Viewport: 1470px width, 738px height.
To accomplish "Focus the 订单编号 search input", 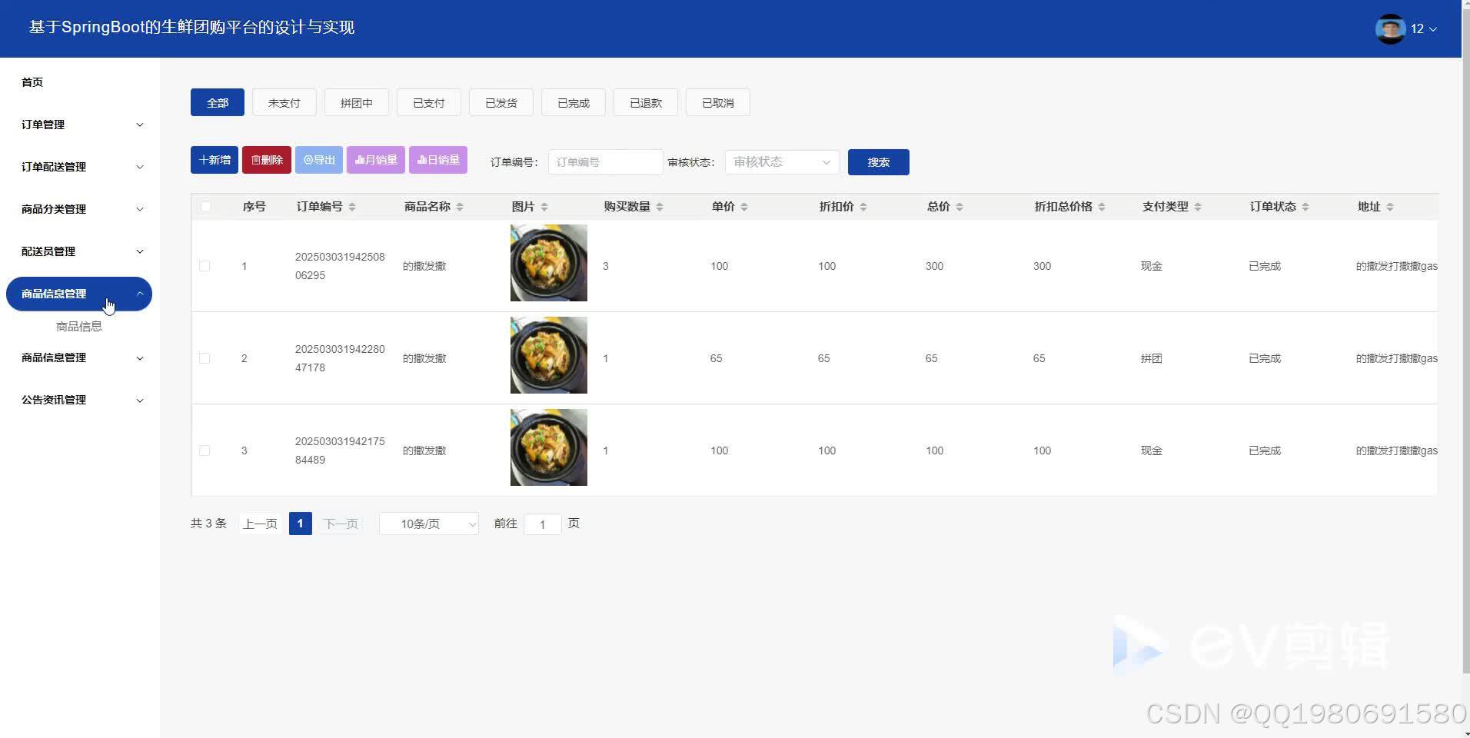I will (605, 162).
